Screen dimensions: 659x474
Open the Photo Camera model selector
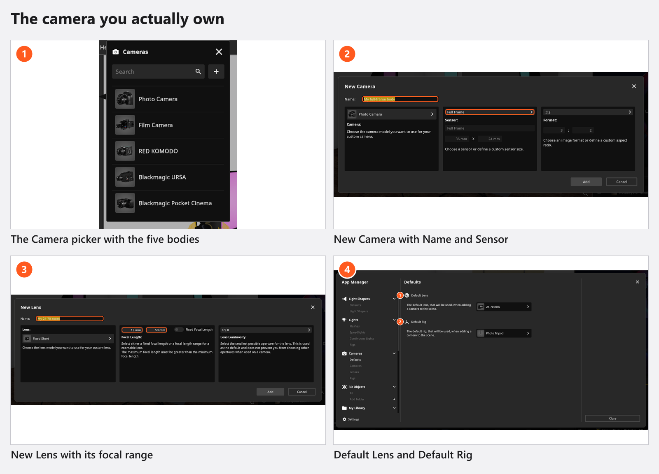click(391, 114)
